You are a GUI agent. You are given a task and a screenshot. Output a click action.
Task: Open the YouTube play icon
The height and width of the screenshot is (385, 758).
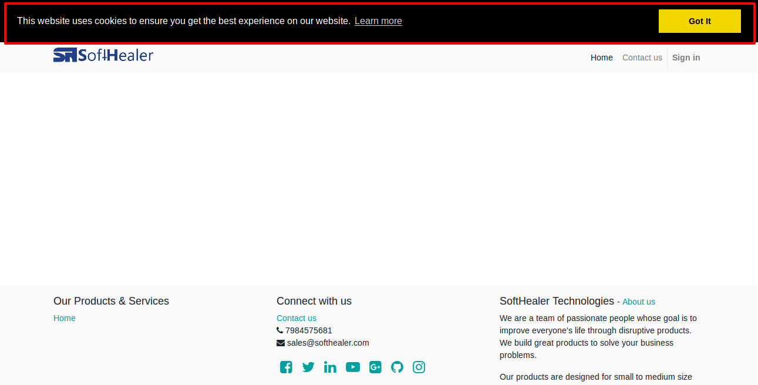coord(353,367)
